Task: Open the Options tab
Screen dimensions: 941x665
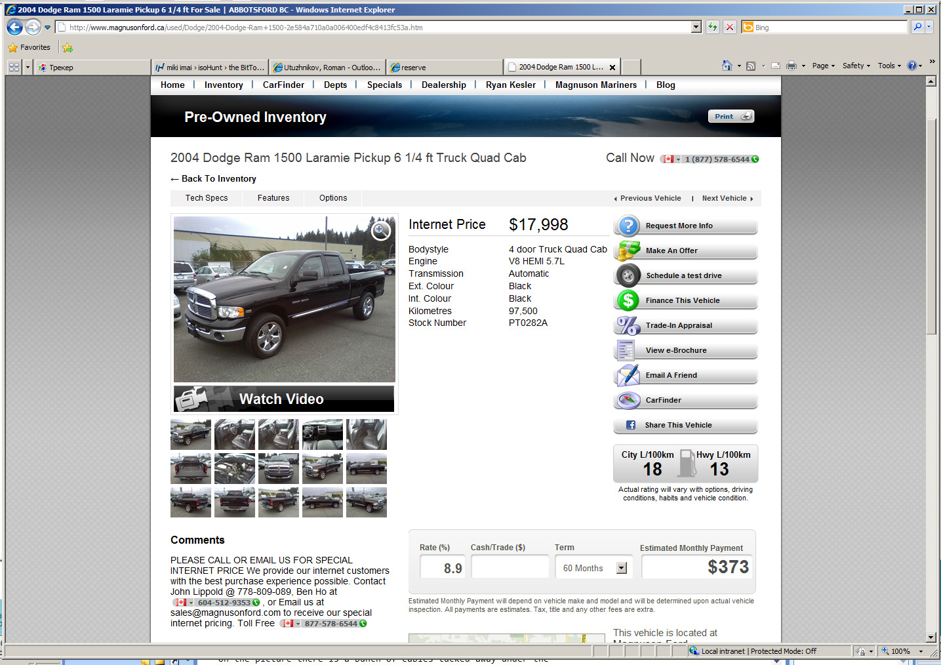Action: tap(333, 198)
